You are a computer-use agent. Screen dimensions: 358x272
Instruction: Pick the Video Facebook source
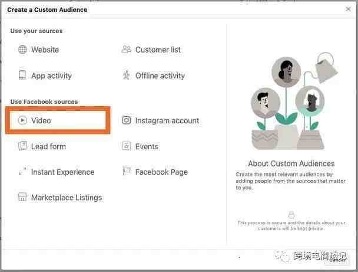(58, 120)
